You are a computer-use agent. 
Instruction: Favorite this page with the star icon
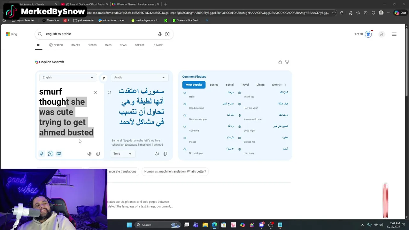(334, 13)
